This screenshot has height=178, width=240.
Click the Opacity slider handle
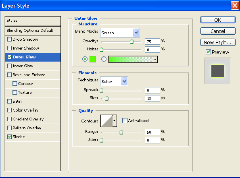tap(131, 41)
